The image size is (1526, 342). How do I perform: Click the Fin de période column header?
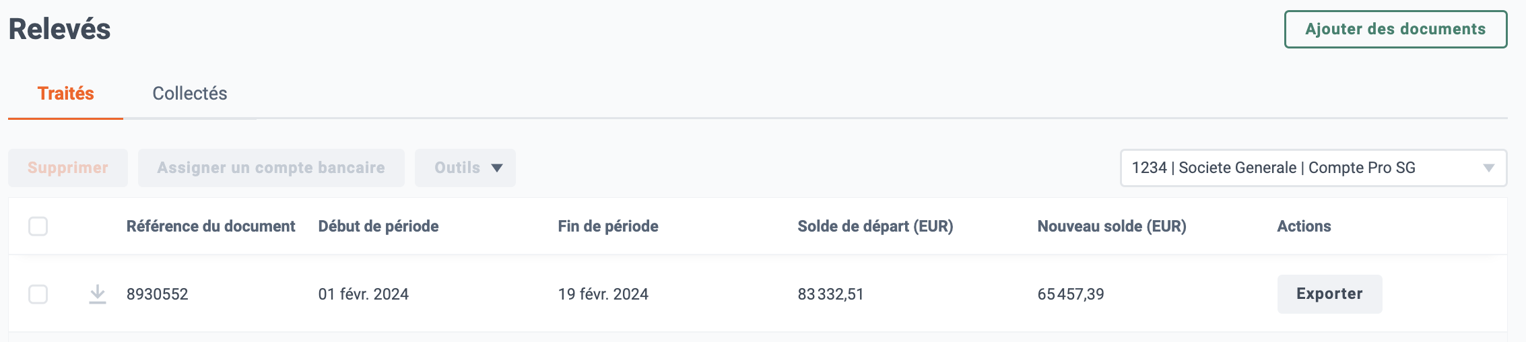pos(608,226)
